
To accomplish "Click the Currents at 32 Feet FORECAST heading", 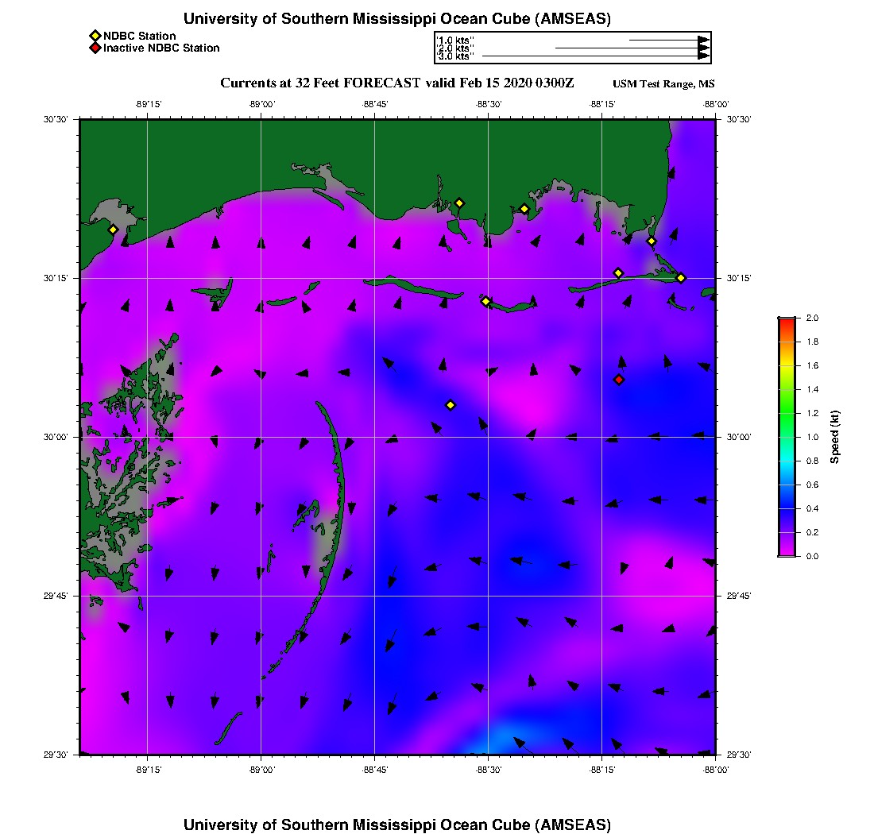I will pyautogui.click(x=396, y=83).
